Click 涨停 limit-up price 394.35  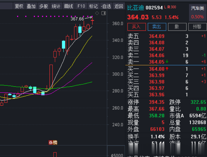pyautogui.click(x=157, y=102)
